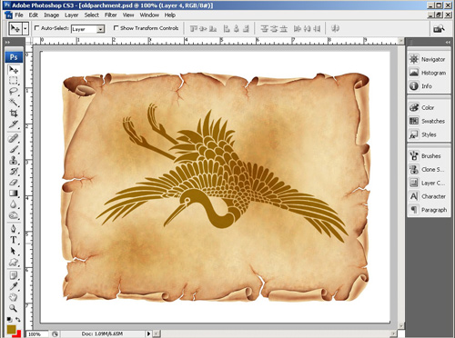Choose the Horizontal Type tool
The width and height of the screenshot is (455, 338).
click(x=14, y=240)
